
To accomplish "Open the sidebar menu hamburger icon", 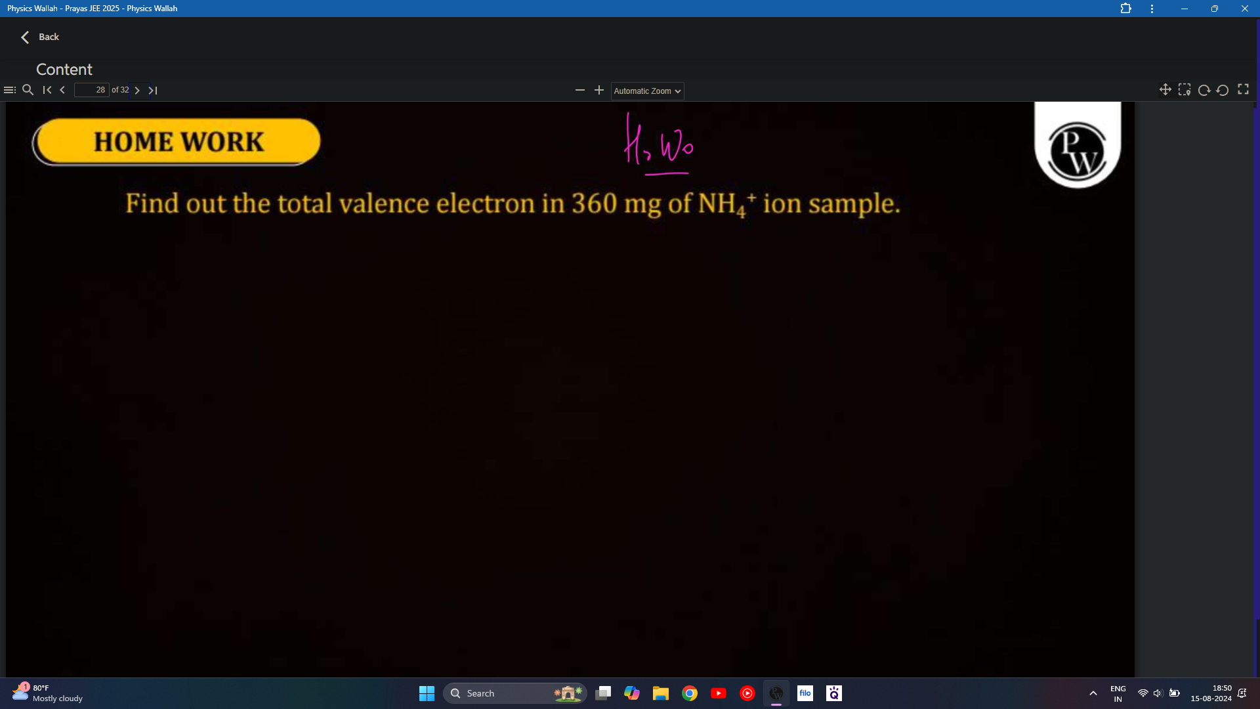I will click(10, 90).
